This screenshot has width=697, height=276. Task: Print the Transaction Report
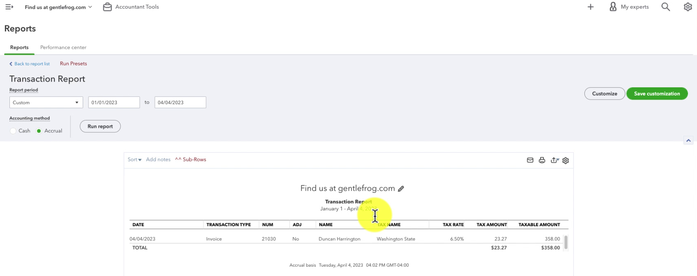(542, 160)
